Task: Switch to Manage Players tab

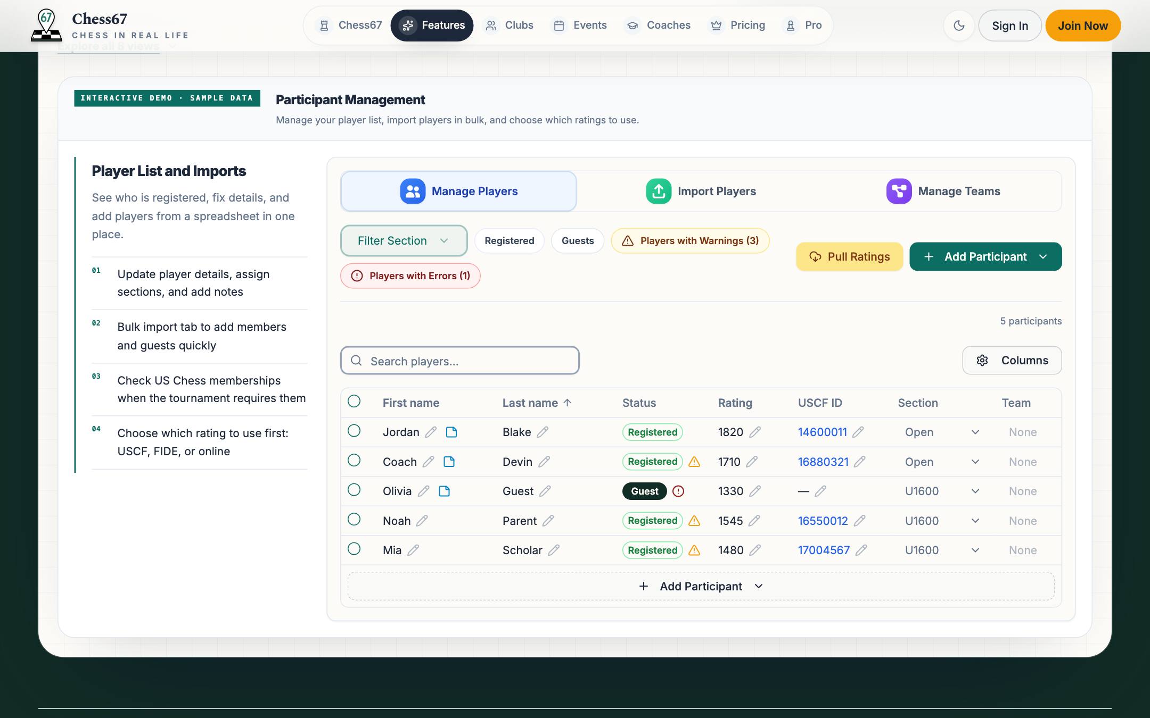Action: pyautogui.click(x=458, y=191)
